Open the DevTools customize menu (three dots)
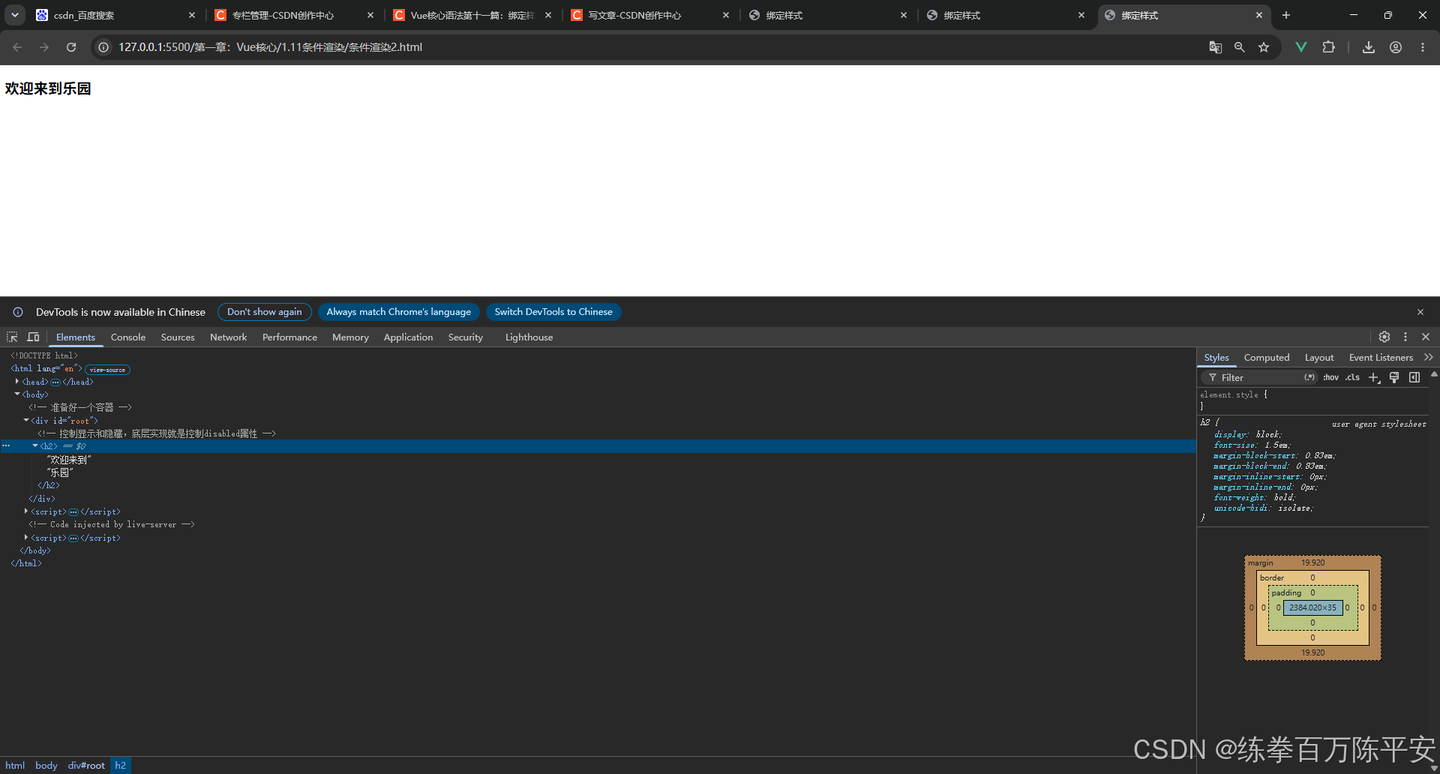 [1405, 337]
